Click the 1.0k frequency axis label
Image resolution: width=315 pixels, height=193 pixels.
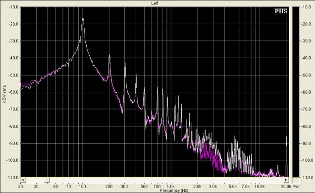(x=170, y=187)
